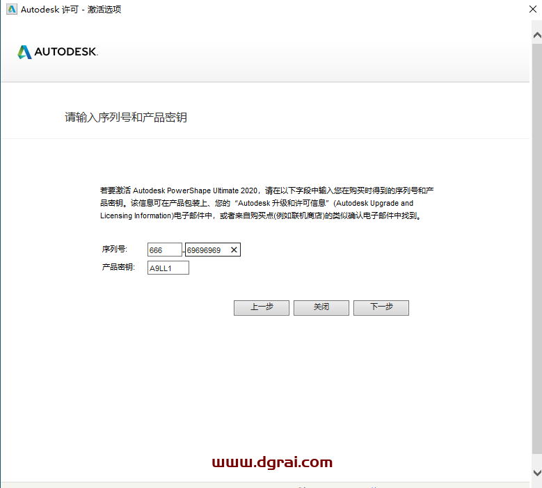Click scrollbar up arrow
The height and width of the screenshot is (488, 542).
(537, 35)
